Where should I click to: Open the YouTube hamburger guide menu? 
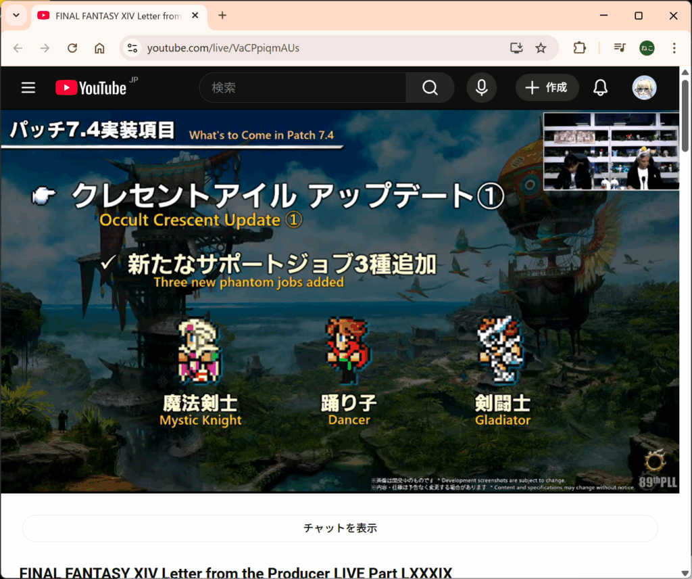pyautogui.click(x=28, y=88)
